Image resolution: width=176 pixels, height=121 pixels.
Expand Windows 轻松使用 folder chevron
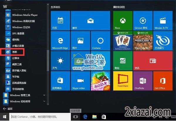click(x=44, y=101)
